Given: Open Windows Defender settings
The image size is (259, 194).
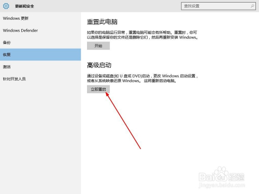Looking at the screenshot, I should click(40, 31).
